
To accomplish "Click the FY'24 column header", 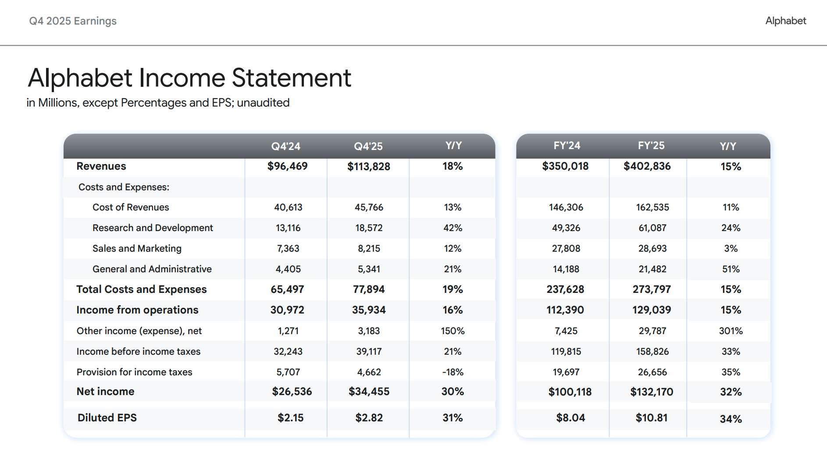I will pos(567,146).
